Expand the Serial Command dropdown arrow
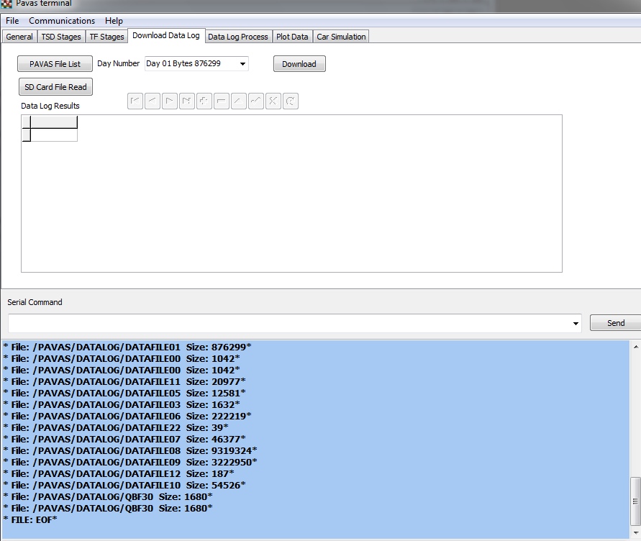Viewport: 641px width, 541px height. 576,324
